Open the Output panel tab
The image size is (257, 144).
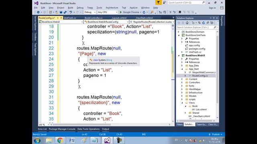(x=105, y=129)
